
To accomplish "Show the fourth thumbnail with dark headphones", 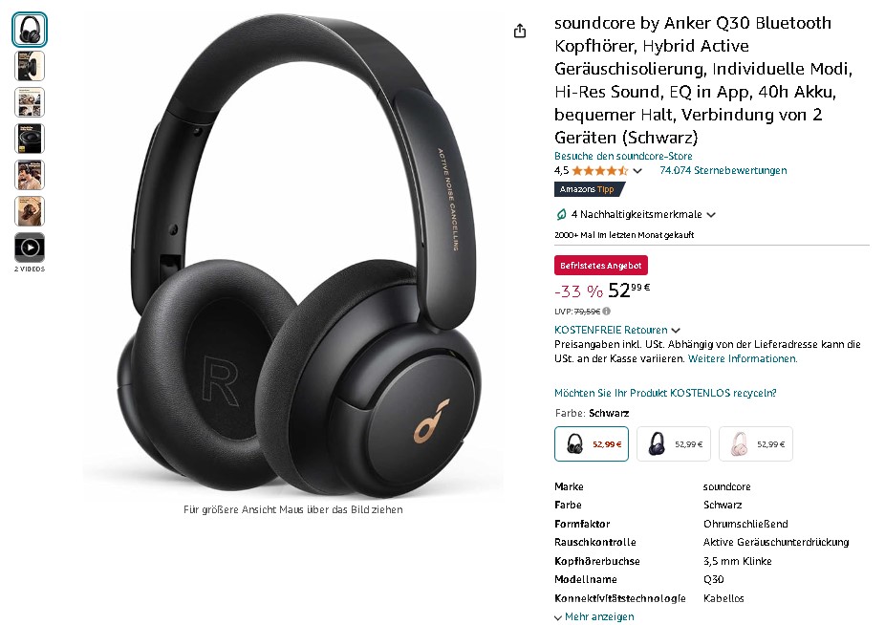I will [30, 139].
